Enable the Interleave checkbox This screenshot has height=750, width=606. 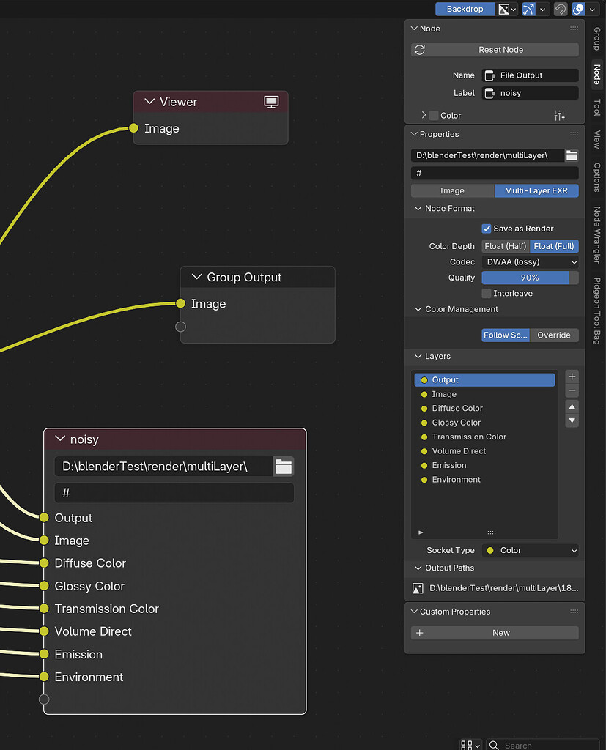click(x=487, y=293)
